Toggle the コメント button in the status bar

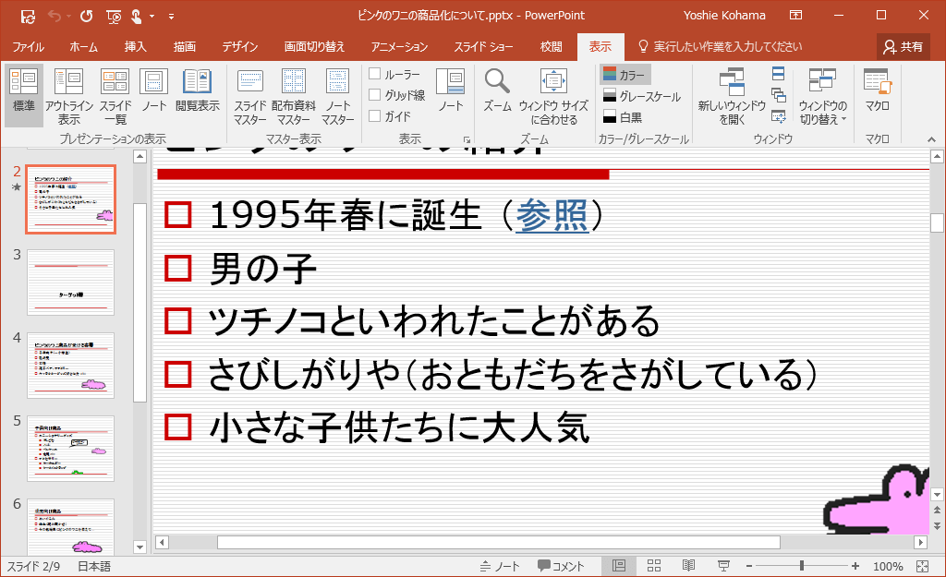tap(561, 566)
